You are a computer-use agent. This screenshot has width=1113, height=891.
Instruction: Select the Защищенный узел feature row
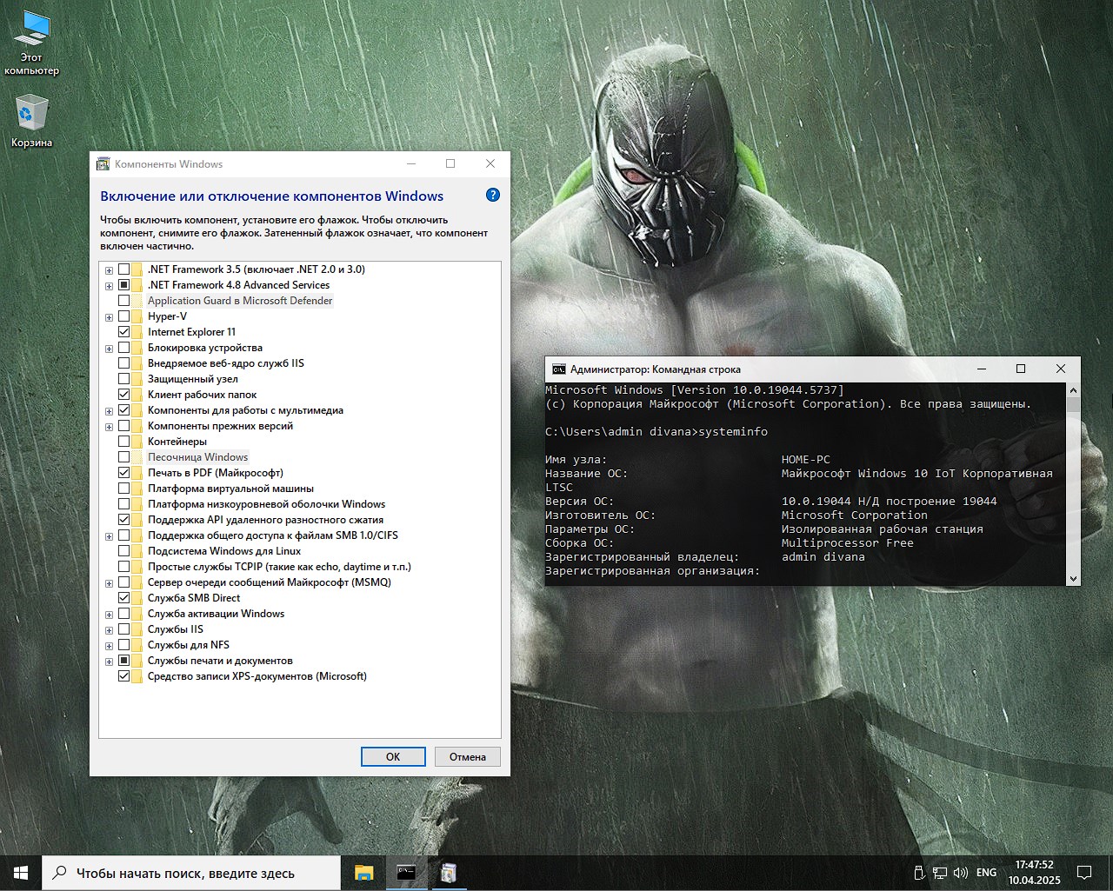coord(192,379)
